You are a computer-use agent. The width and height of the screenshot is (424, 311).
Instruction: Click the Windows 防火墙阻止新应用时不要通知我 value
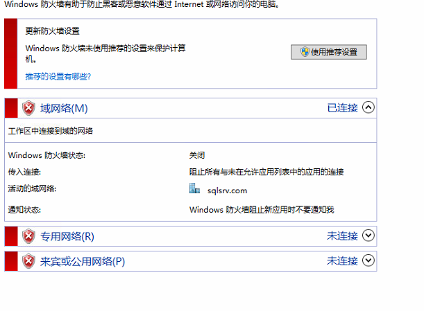click(262, 210)
